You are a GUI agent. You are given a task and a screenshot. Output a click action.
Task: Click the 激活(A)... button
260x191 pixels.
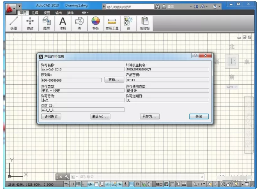point(100,116)
